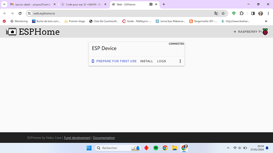Viewport: 273px width, 153px height.
Task: Click PREPARE FOR FIRST USE
Action: click(x=114, y=61)
